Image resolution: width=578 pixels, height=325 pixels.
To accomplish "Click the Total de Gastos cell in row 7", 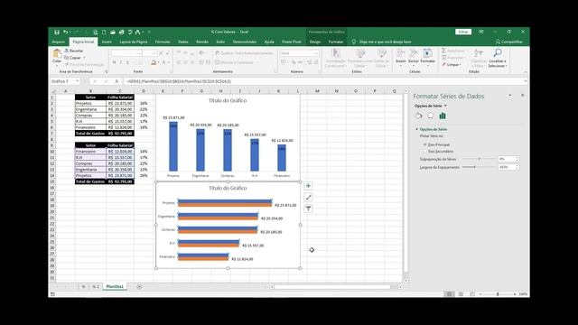I will [90, 133].
